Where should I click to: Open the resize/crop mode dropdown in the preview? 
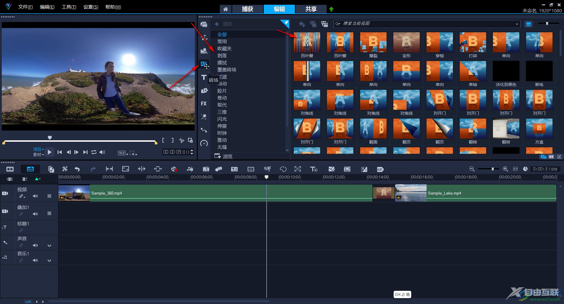133,153
